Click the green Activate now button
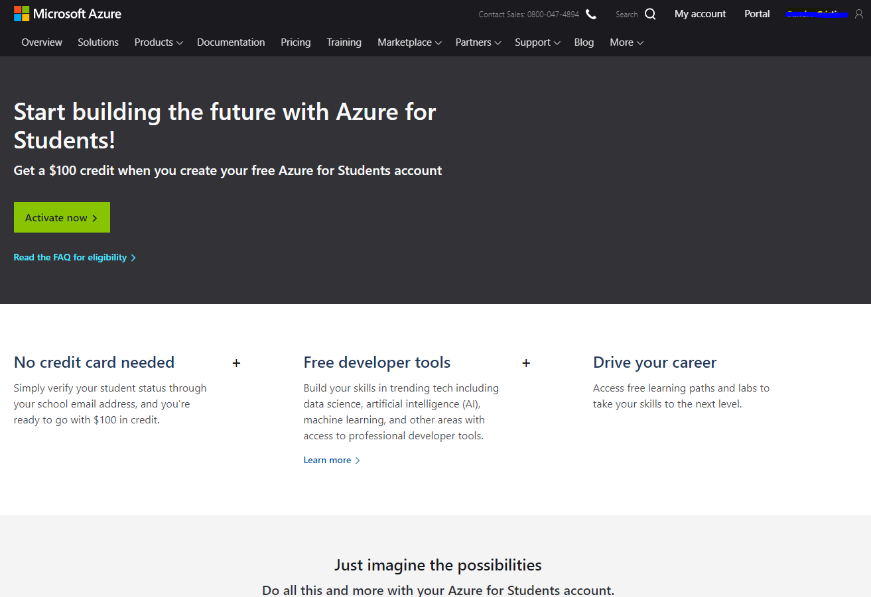The width and height of the screenshot is (871, 597). pos(62,217)
